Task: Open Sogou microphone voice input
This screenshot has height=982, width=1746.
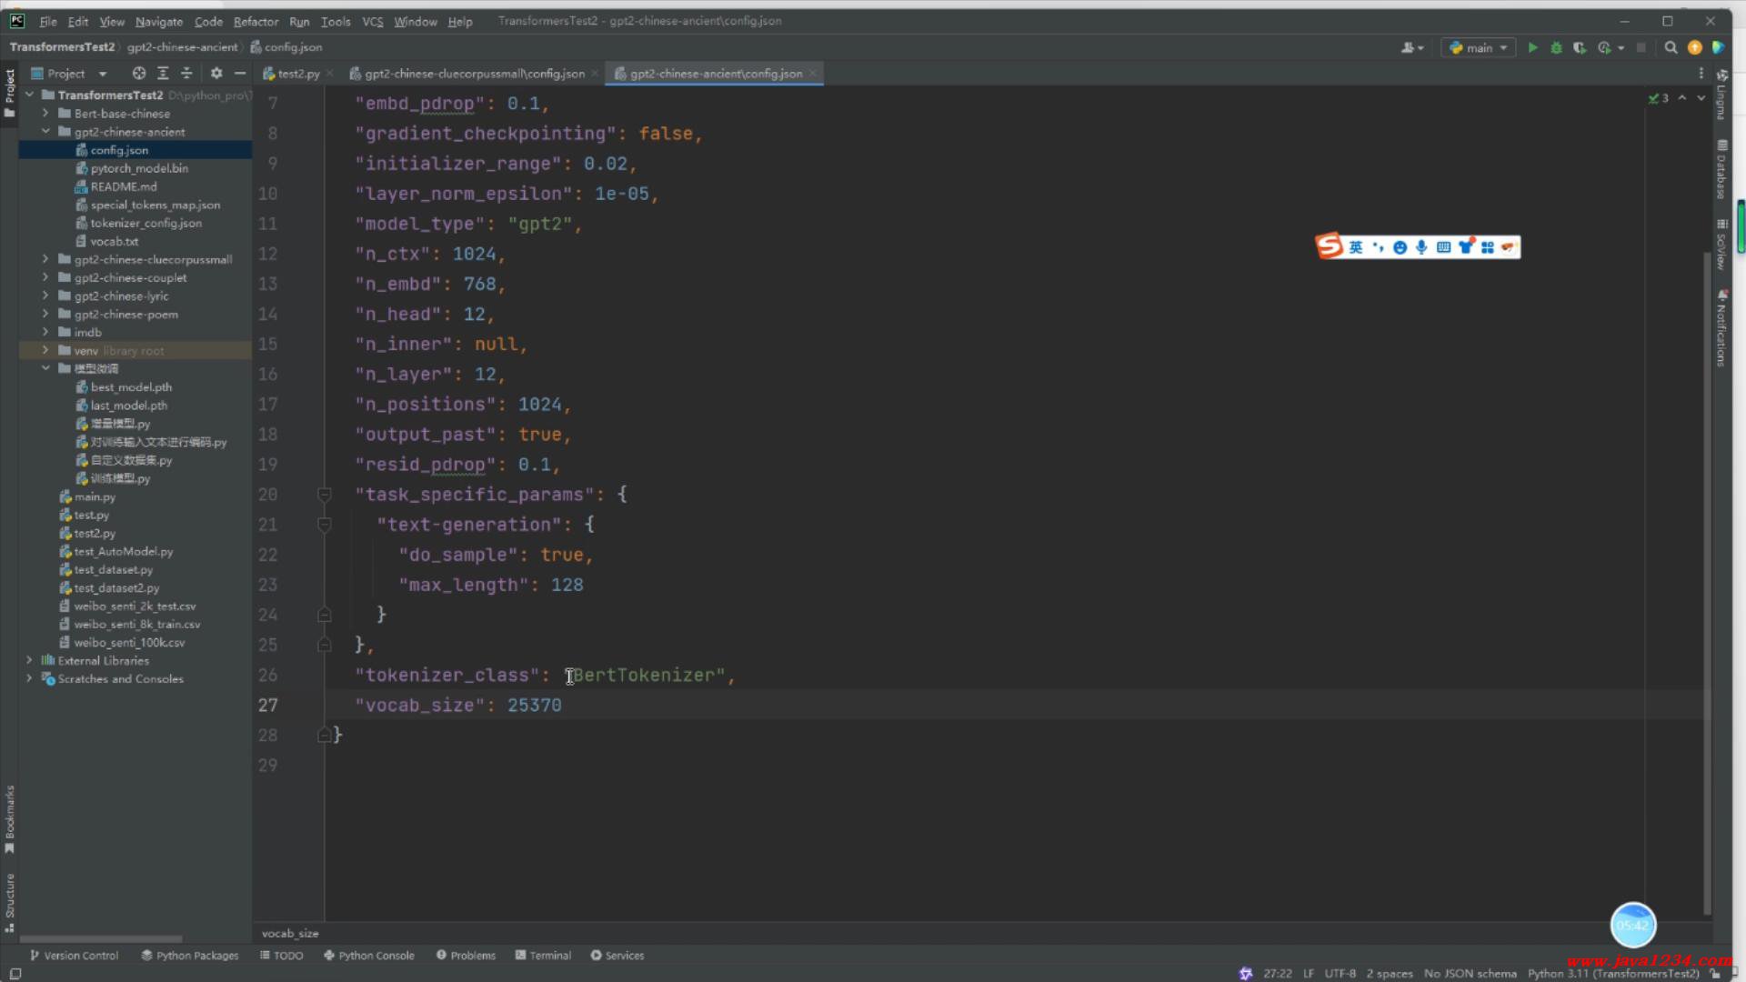Action: pyautogui.click(x=1421, y=247)
